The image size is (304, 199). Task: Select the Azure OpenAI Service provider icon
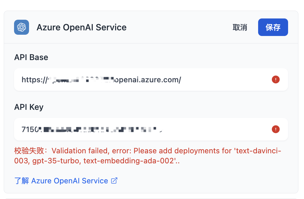pos(21,27)
